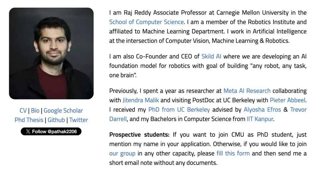Visit the Google Scholar profile link
The image size is (320, 174).
pyautogui.click(x=63, y=111)
